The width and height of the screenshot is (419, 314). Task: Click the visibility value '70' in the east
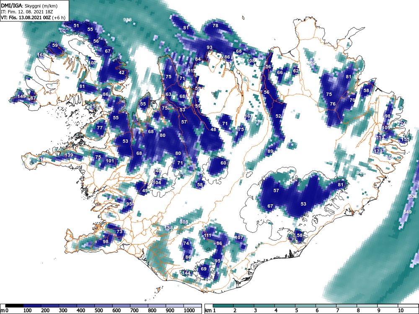[352, 100]
